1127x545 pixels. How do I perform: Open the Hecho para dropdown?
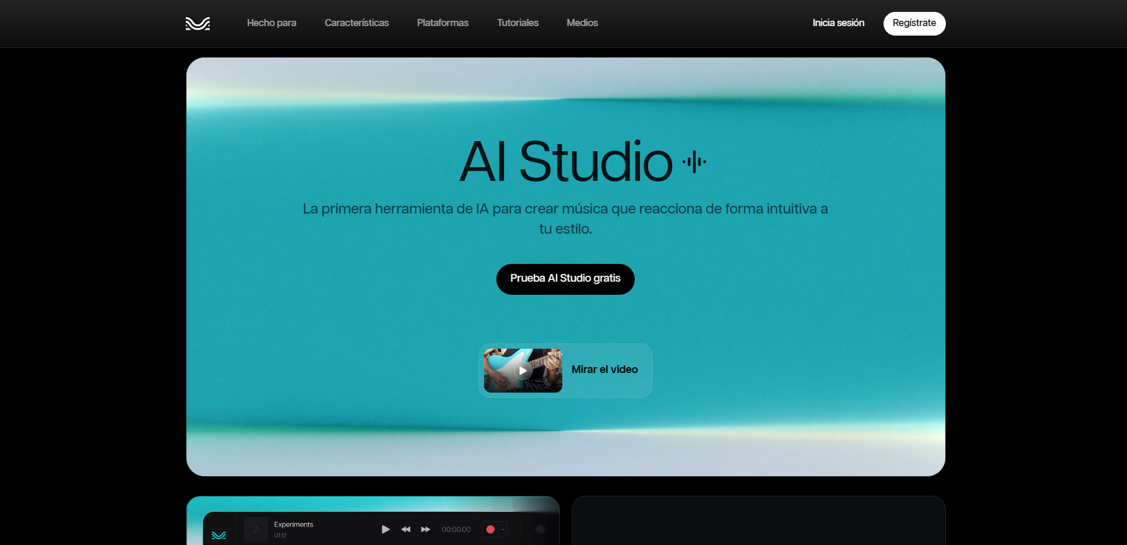pos(271,23)
